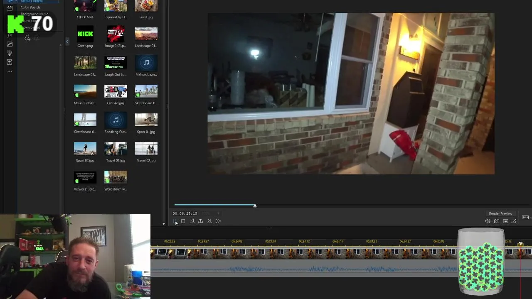532x299 pixels.
Task: Click the timeline ruler at 06:25:02
Action: point(438,241)
